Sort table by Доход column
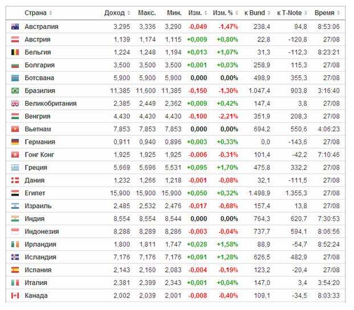This screenshot has height=310, width=354. coord(117,13)
